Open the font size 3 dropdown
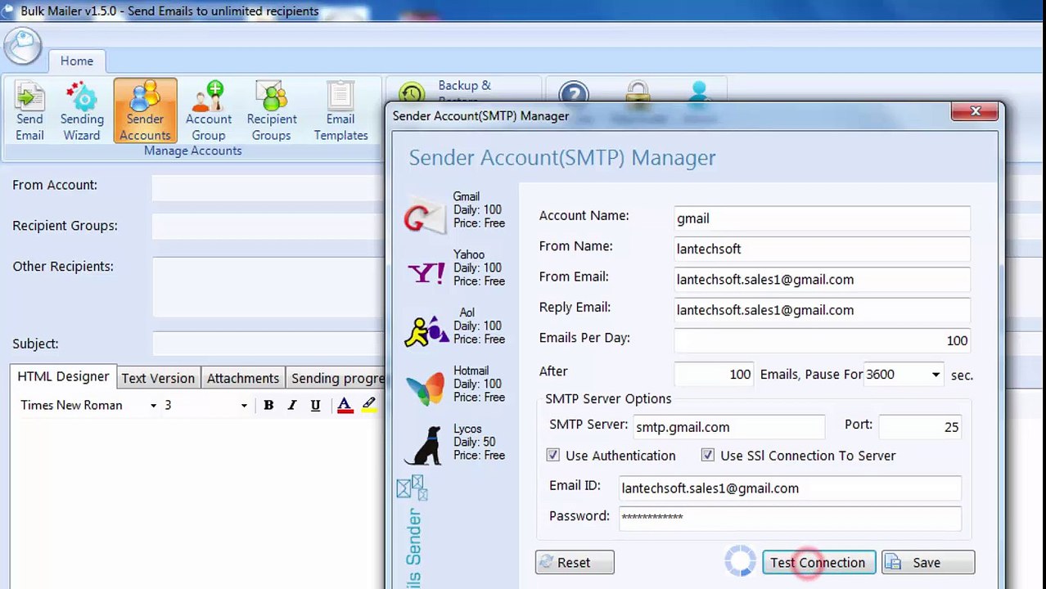The image size is (1046, 589). 244,406
